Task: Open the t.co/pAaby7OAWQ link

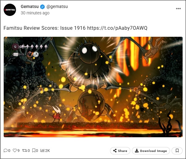Action: 117,28
